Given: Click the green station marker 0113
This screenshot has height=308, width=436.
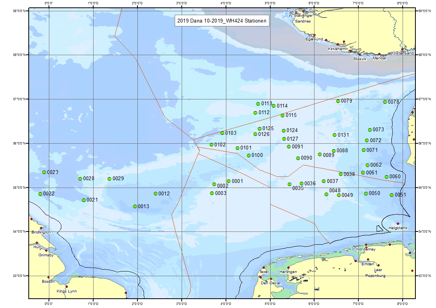Looking at the screenshot, I should [258, 104].
